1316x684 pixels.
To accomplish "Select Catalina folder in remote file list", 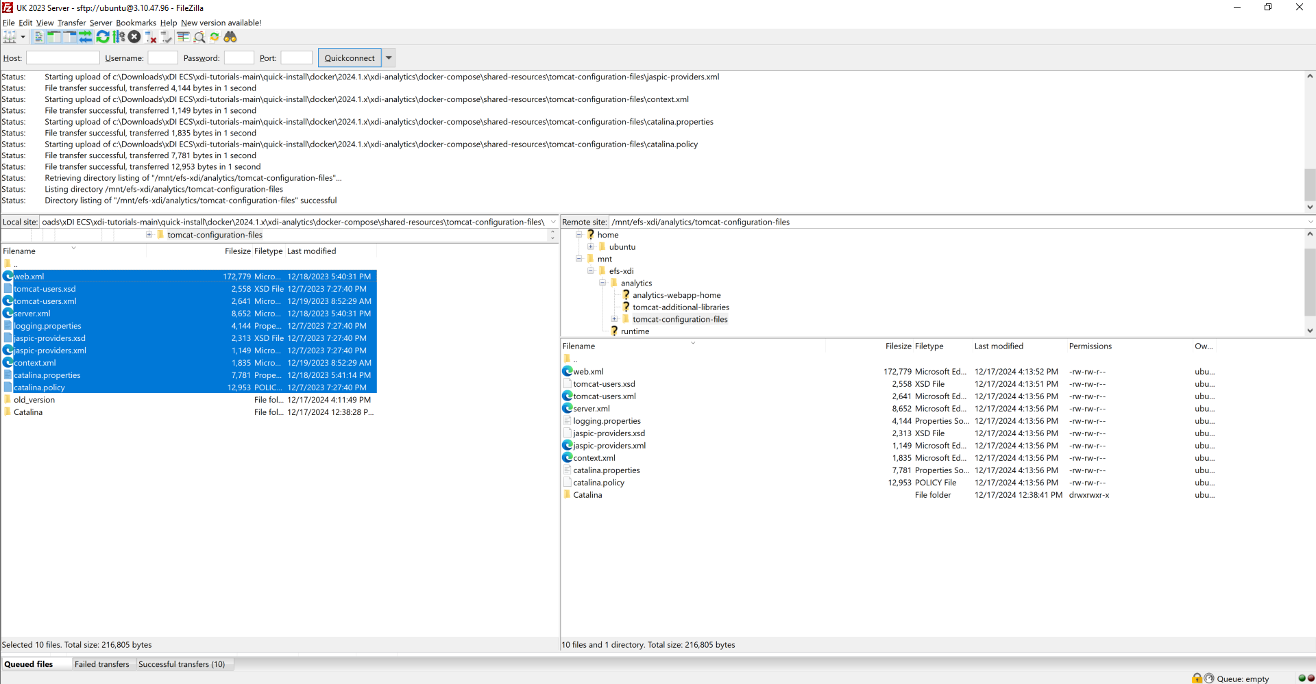I will (x=587, y=495).
